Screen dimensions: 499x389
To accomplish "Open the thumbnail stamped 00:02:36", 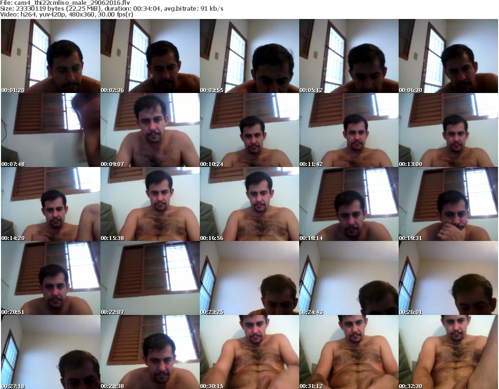I will pos(150,56).
